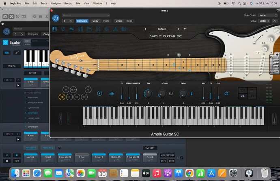The image size is (280, 181).
Task: Select previous setting arrow in Inst 2
Action: pyautogui.click(x=65, y=21)
